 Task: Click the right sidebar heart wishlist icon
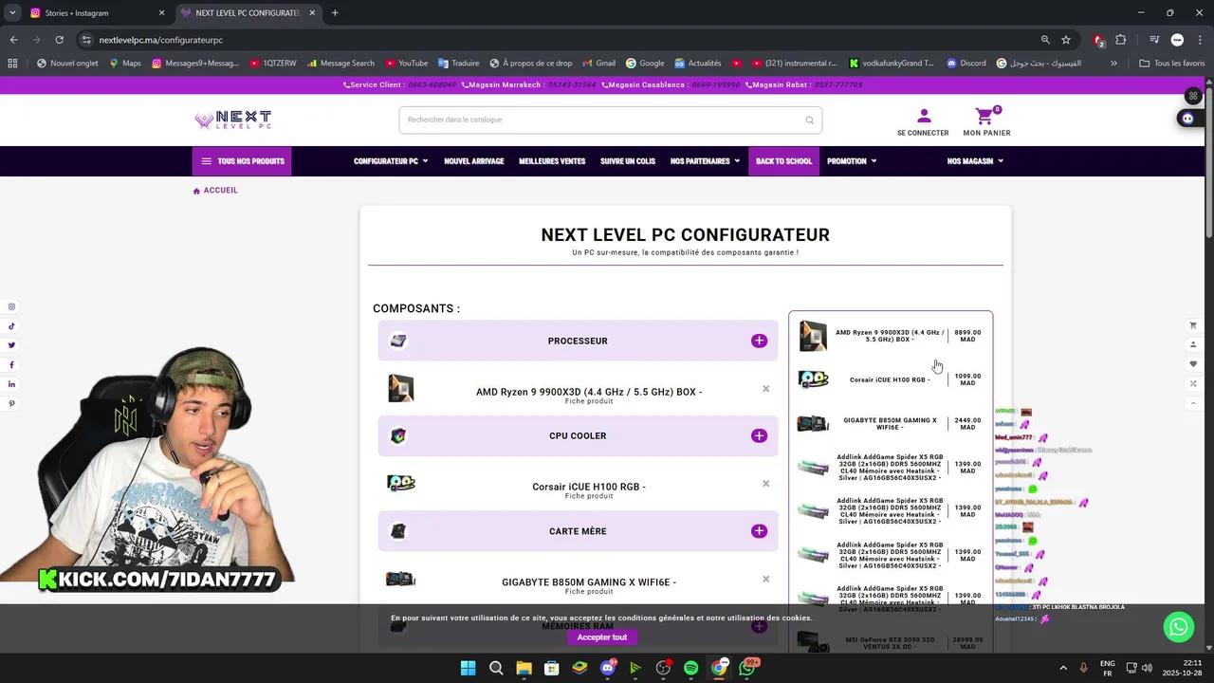(1193, 364)
